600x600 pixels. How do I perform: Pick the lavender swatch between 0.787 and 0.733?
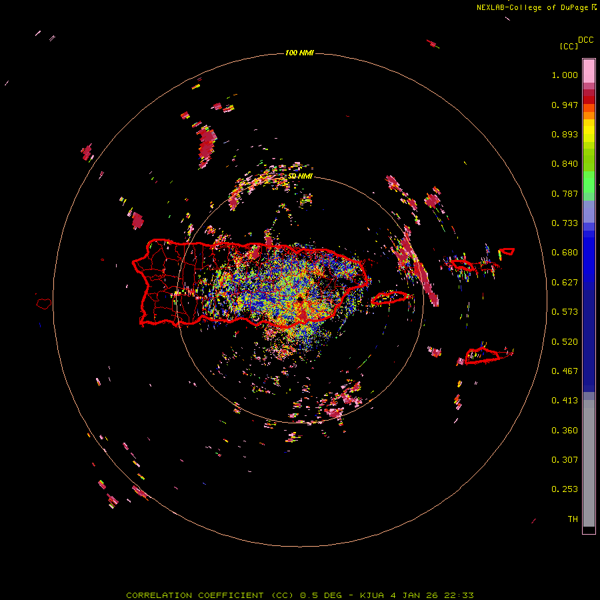pos(589,211)
